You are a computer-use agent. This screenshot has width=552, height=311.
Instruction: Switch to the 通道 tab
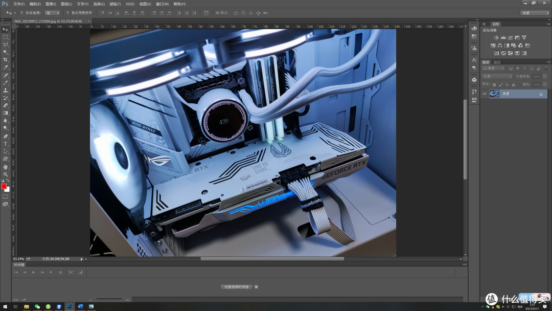point(497,62)
